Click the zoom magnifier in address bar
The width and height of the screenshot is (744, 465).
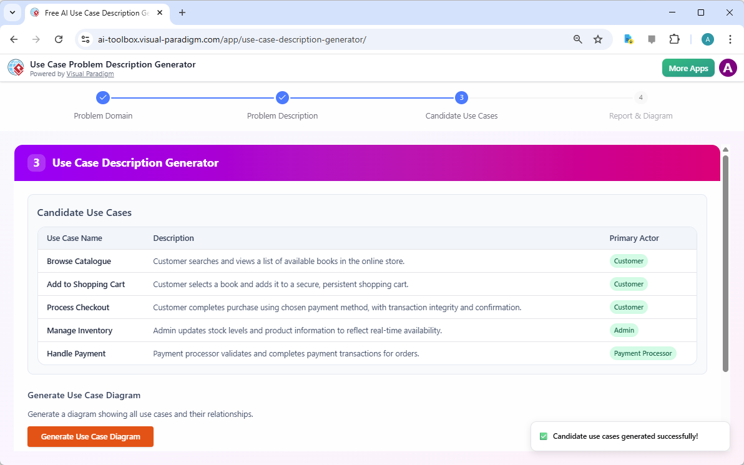577,39
